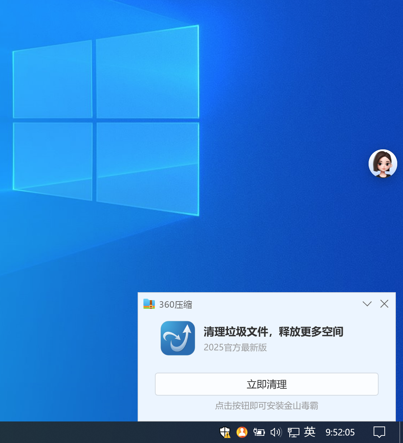Screen dimensions: 403x443
Task: Click the headline 清理垃圾文件，释放更多空间
Action: (x=273, y=332)
